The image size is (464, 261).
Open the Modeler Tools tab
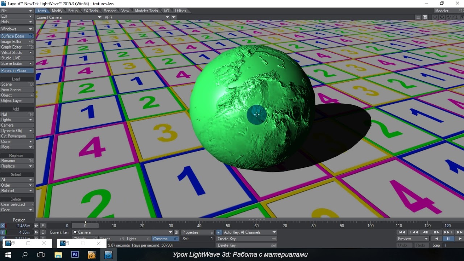coord(146,11)
